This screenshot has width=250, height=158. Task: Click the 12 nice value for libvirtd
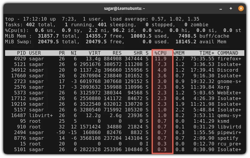coord(74,127)
